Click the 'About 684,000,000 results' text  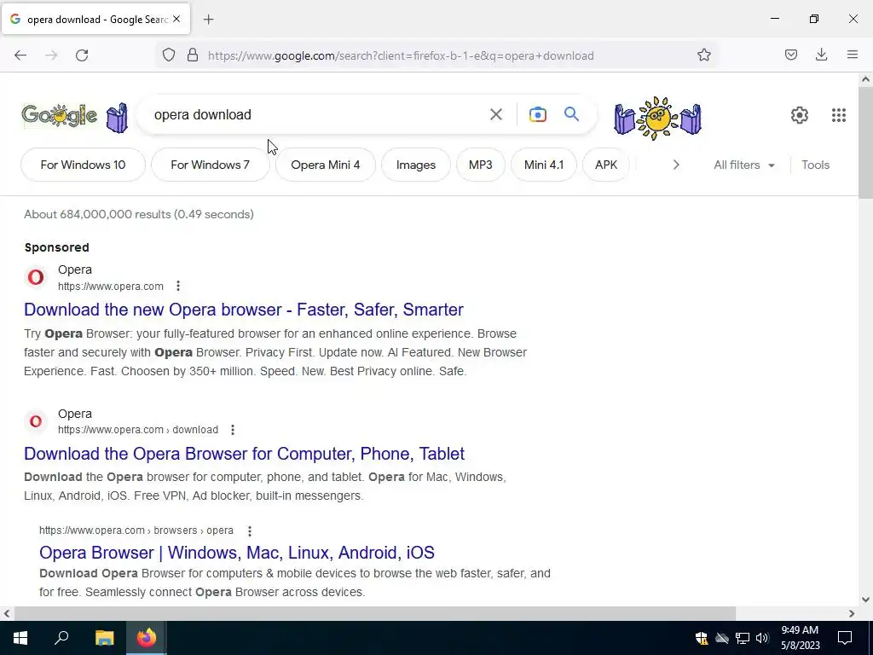point(139,214)
